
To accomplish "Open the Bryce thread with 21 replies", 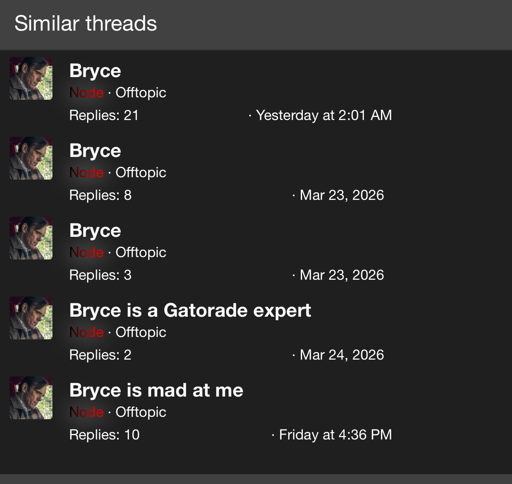I will click(95, 71).
